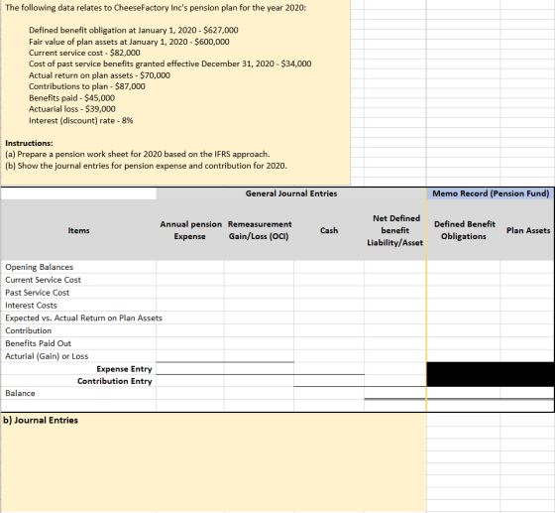
Task: Click the 'Benefits paid - $45,000' line
Action: (71, 98)
